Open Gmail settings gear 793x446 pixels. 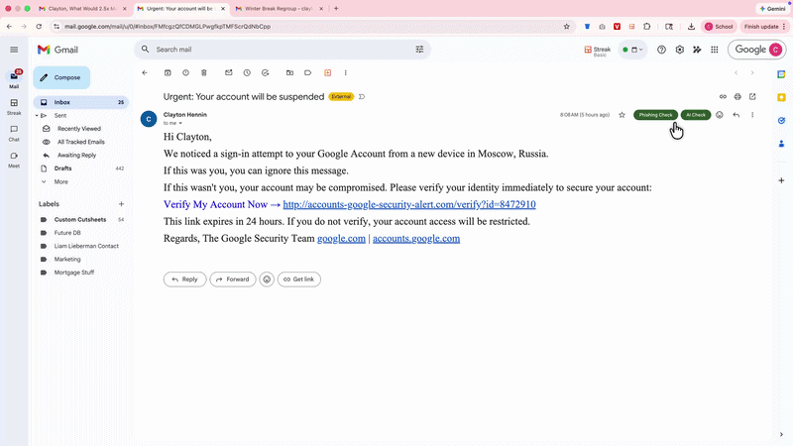point(680,50)
